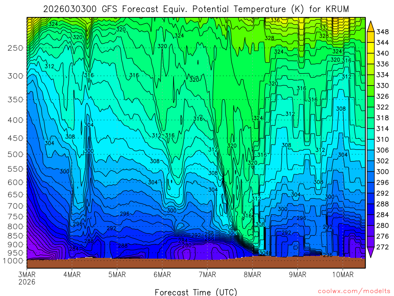Click the 450 pressure-level axis label
394x296 pixels.
tap(15, 138)
